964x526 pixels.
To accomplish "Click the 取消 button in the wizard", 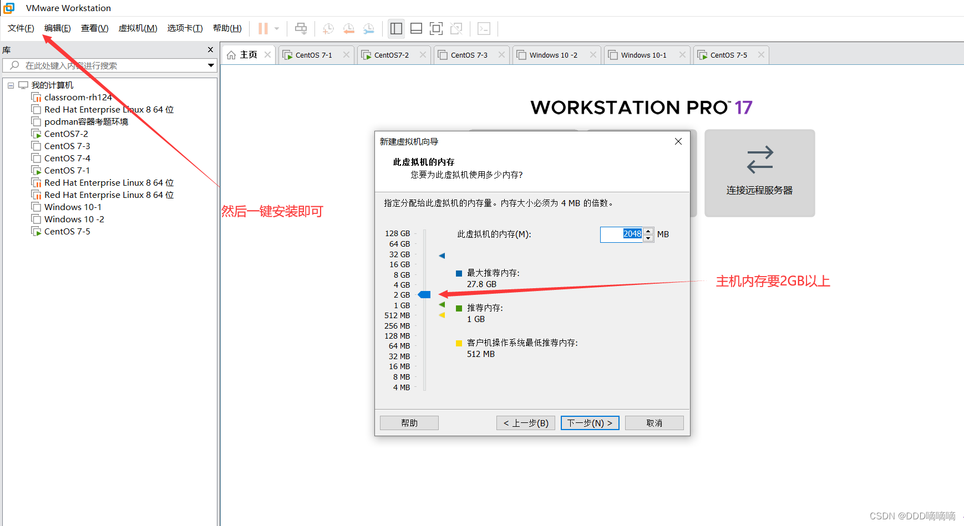I will [654, 423].
